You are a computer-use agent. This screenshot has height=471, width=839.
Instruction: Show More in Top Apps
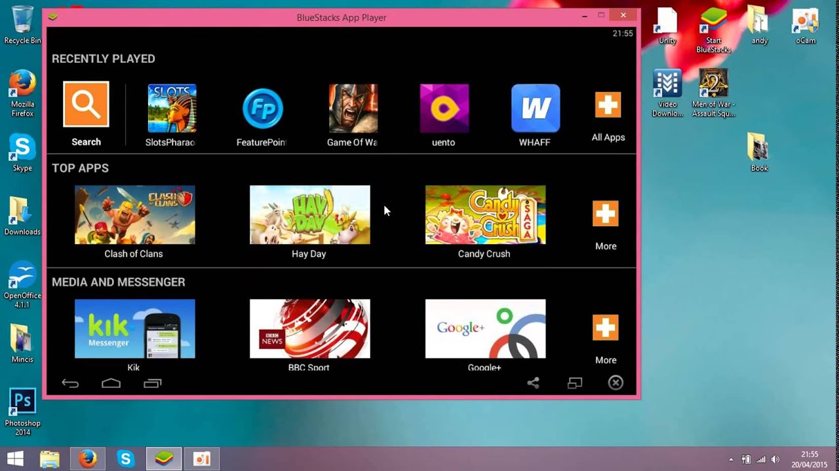click(605, 213)
